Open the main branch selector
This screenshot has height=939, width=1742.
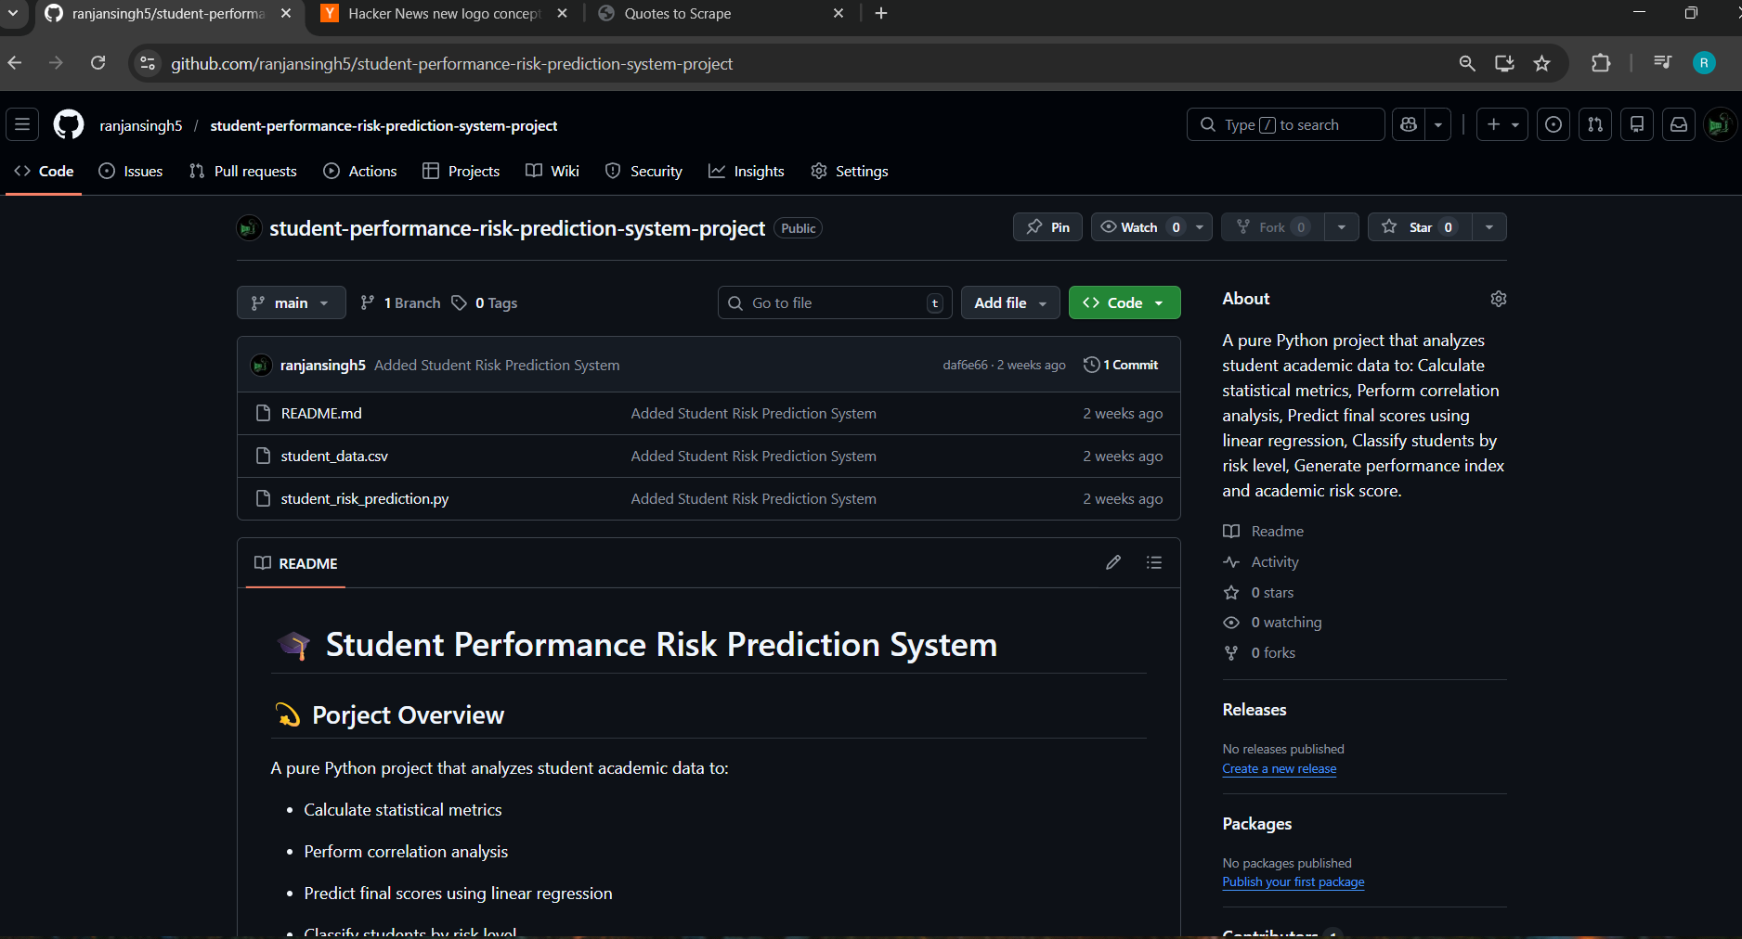[x=291, y=302]
